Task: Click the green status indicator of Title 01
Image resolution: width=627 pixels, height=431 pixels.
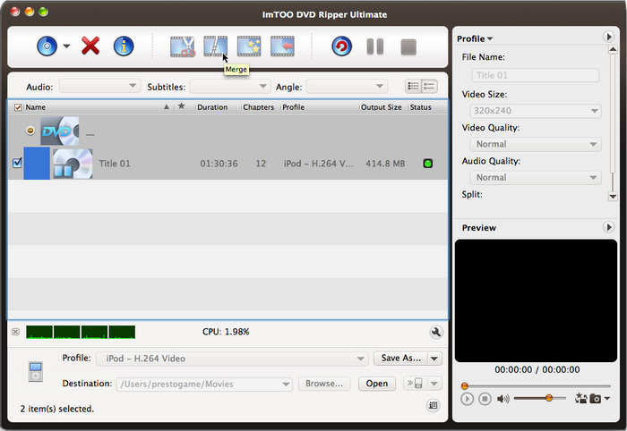Action: pyautogui.click(x=428, y=164)
